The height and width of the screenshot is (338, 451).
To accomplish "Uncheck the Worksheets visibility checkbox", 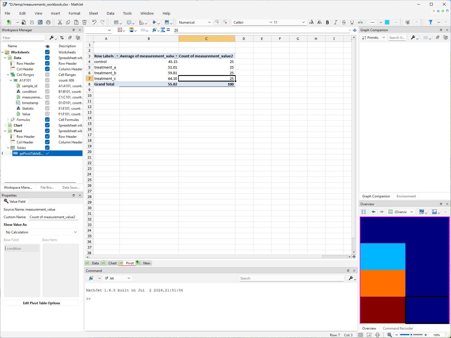I will pyautogui.click(x=47, y=52).
